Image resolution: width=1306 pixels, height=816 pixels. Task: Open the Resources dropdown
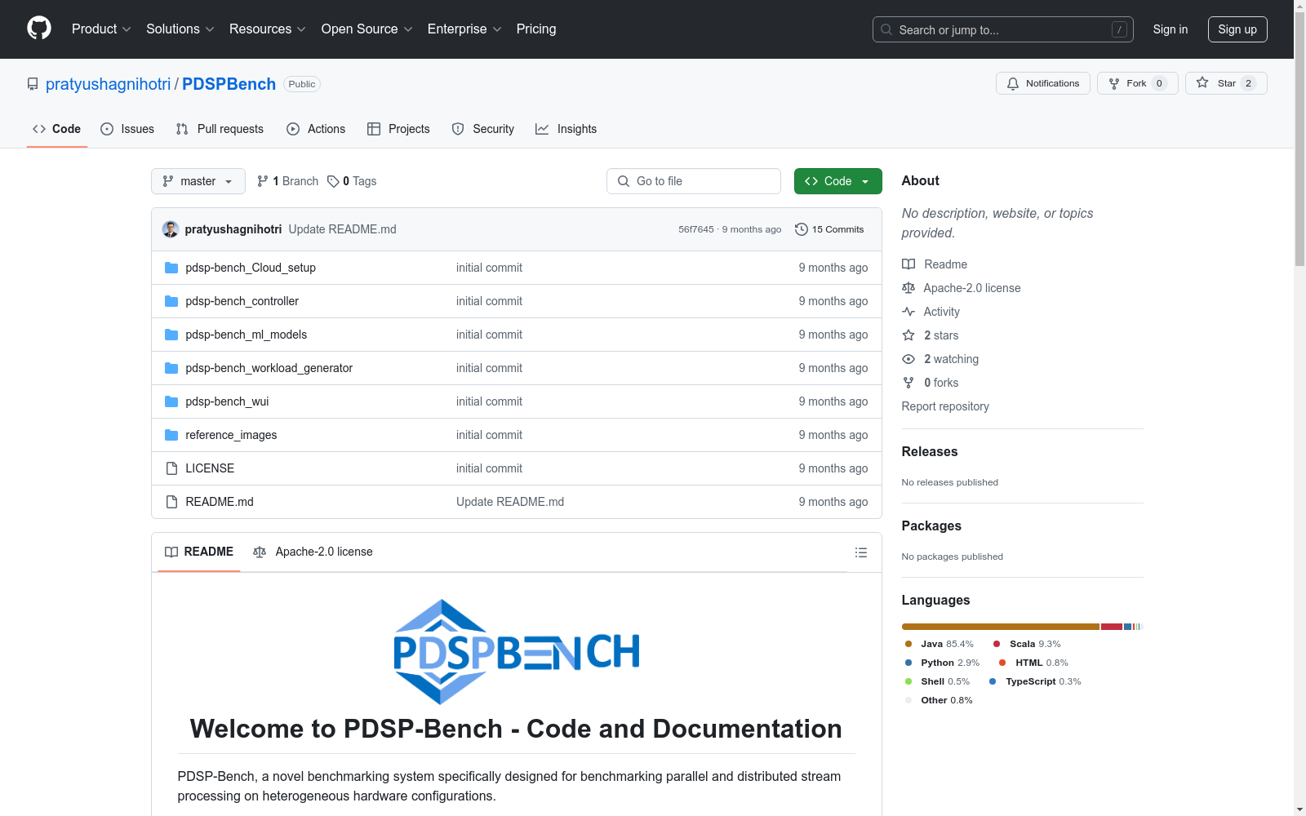click(x=268, y=29)
